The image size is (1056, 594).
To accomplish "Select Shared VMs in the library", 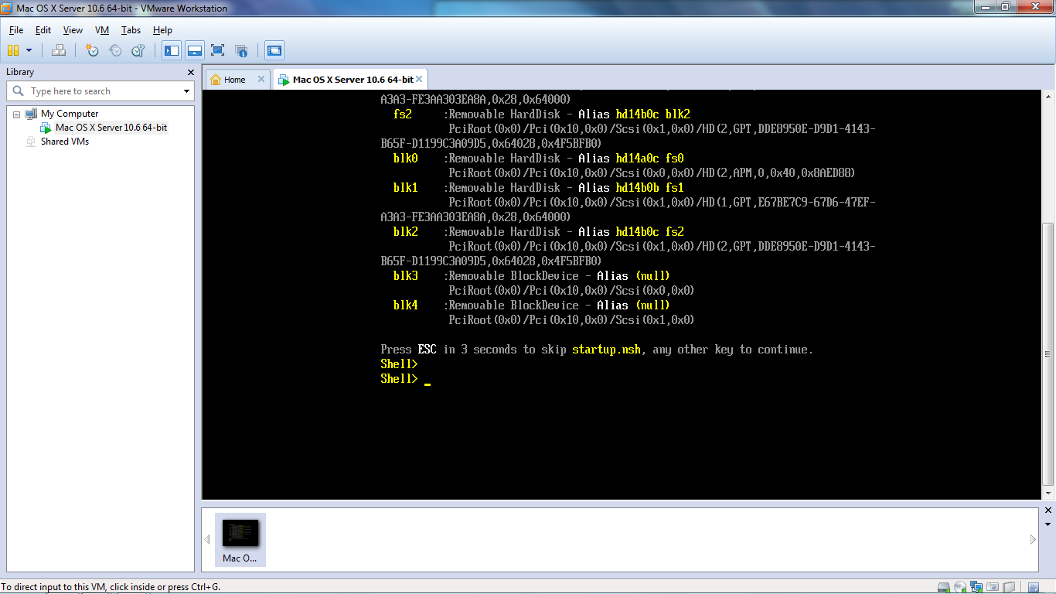I will point(65,142).
